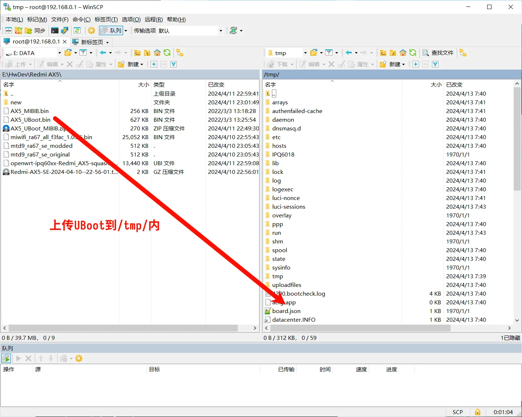
Task: Open the 帮助(H) menu
Action: pos(176,20)
